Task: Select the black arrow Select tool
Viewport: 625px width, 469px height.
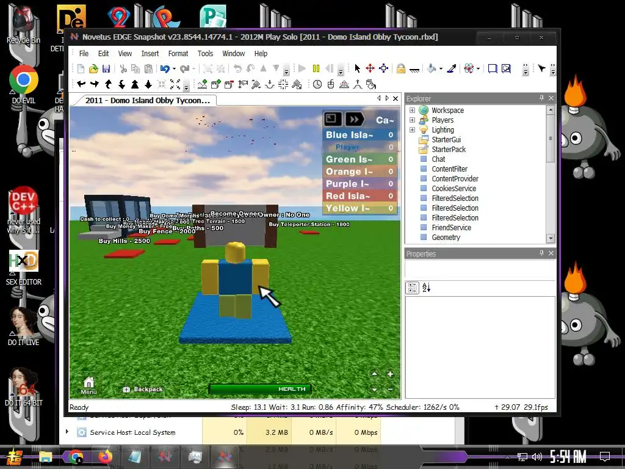Action: click(357, 68)
